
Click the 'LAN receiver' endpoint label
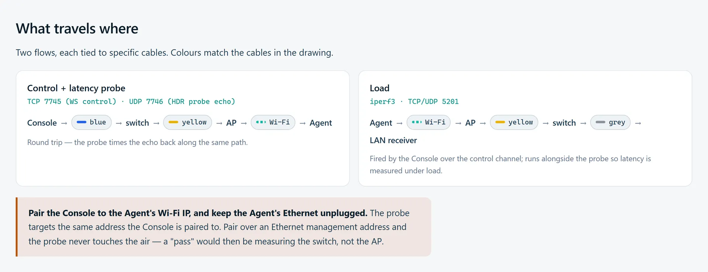click(393, 140)
